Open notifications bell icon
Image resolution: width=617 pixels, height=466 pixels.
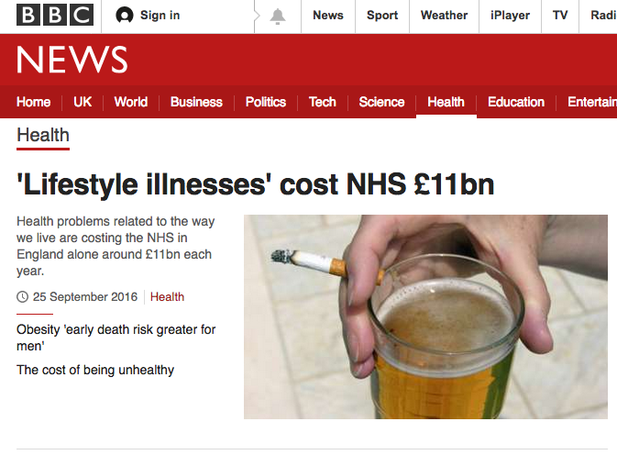coord(278,17)
